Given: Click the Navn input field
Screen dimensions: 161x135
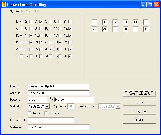Looking at the screenshot, I should tap(59, 86).
